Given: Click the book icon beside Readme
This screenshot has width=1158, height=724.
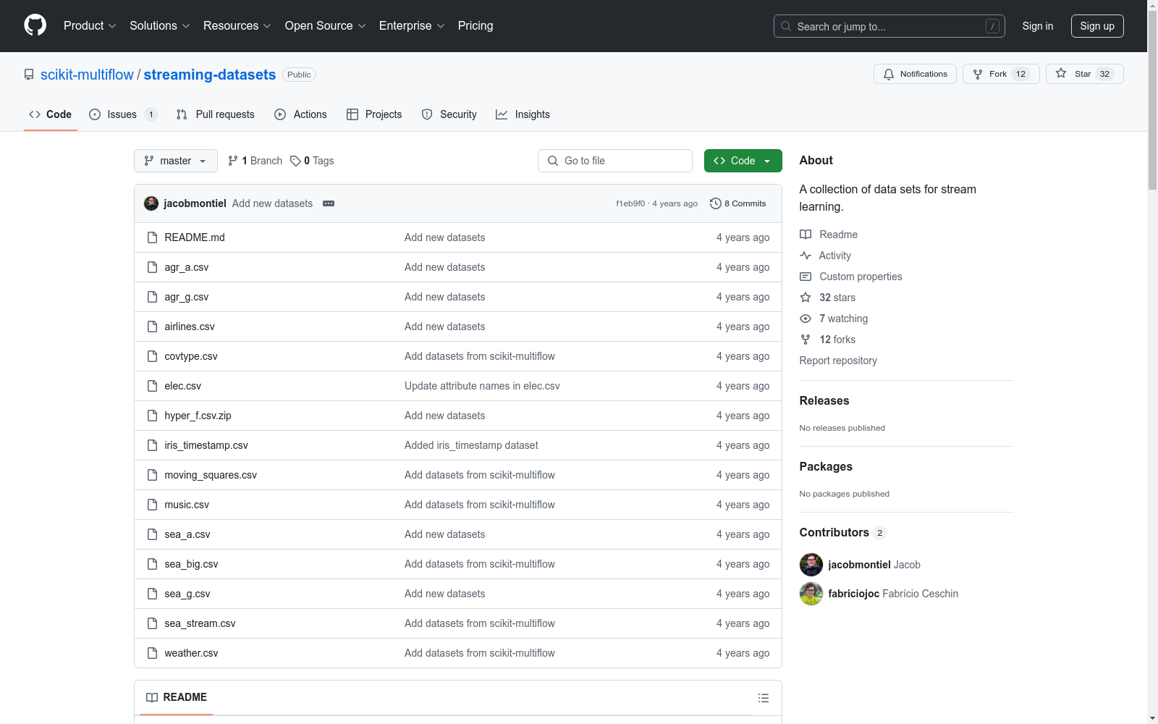Looking at the screenshot, I should pyautogui.click(x=806, y=235).
